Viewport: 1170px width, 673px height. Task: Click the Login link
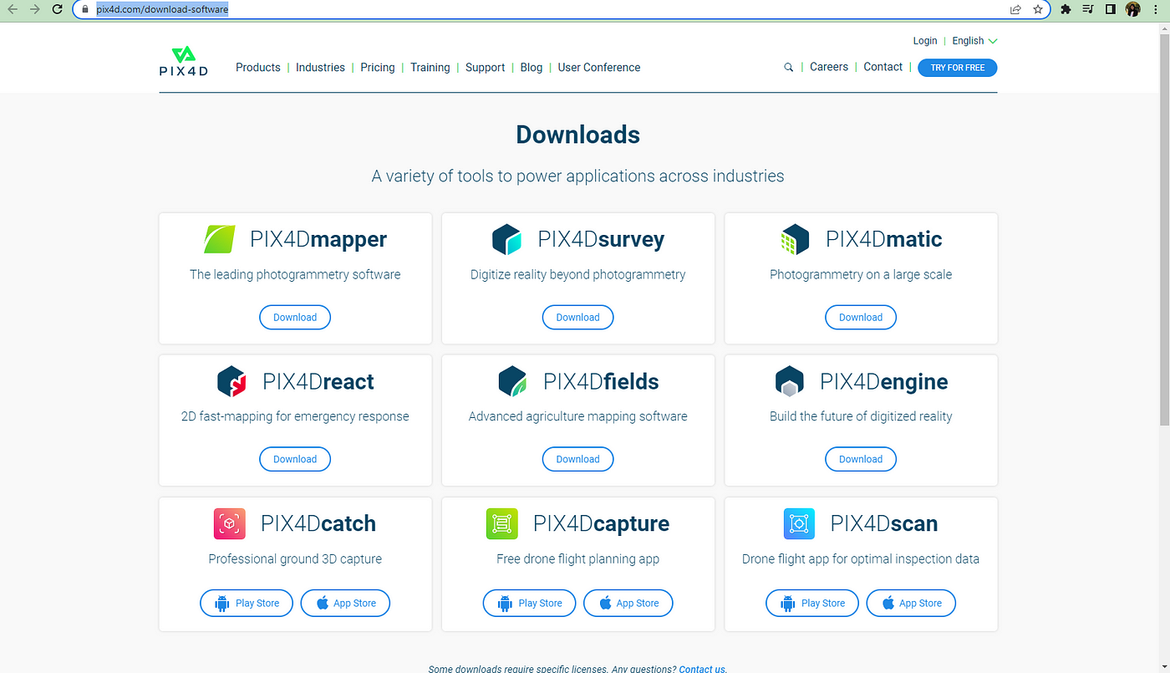tap(925, 40)
